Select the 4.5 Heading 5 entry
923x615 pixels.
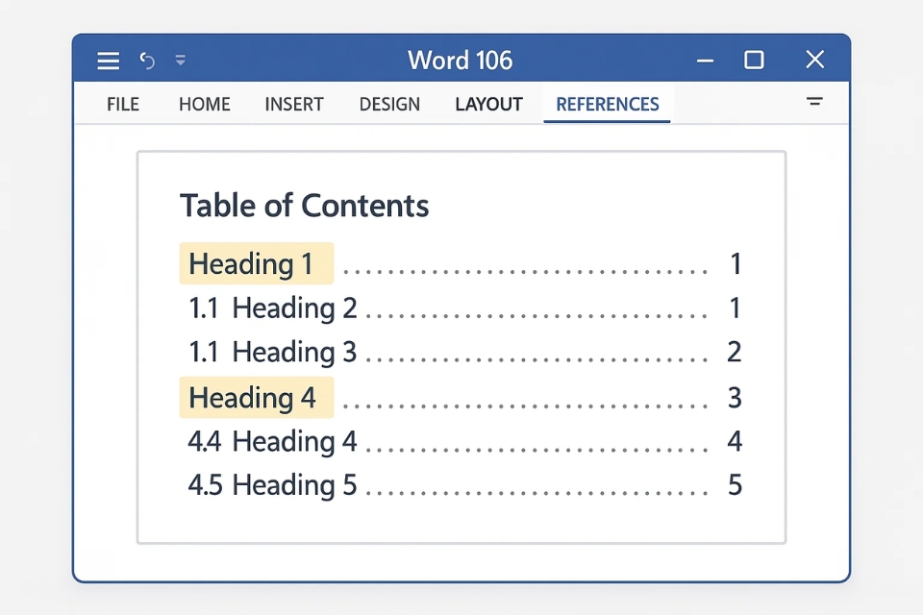pyautogui.click(x=272, y=484)
